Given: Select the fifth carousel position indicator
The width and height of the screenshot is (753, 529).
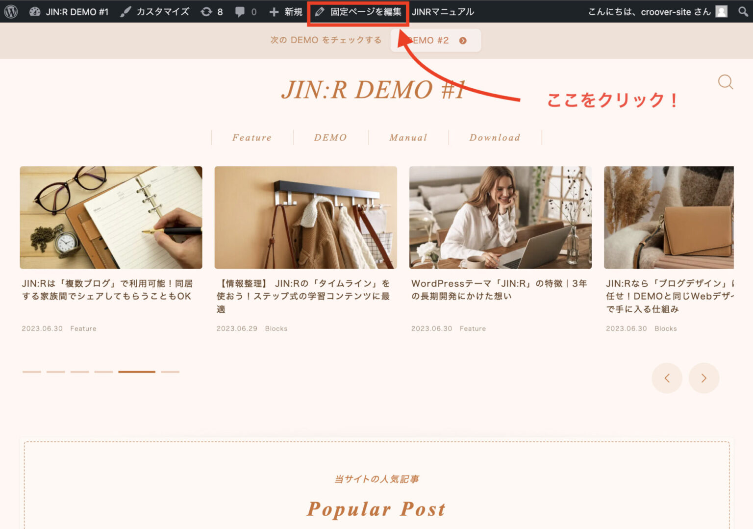Looking at the screenshot, I should 137,372.
